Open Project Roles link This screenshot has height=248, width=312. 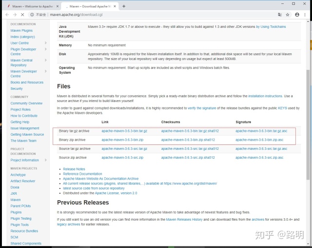[20, 109]
